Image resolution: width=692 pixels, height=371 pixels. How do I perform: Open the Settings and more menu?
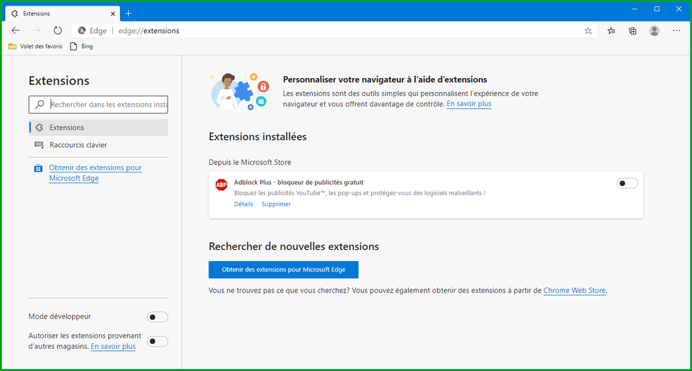677,30
